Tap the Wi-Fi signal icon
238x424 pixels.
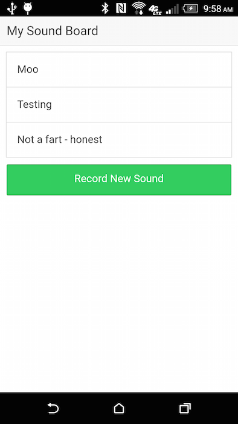(x=138, y=8)
